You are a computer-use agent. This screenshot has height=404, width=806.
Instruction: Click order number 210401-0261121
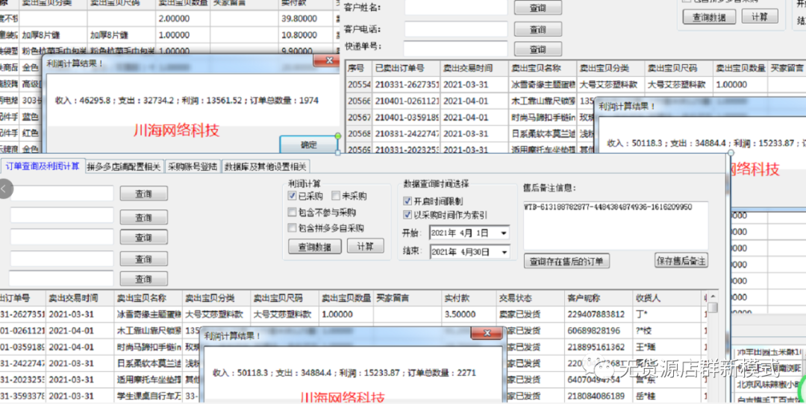coord(406,101)
